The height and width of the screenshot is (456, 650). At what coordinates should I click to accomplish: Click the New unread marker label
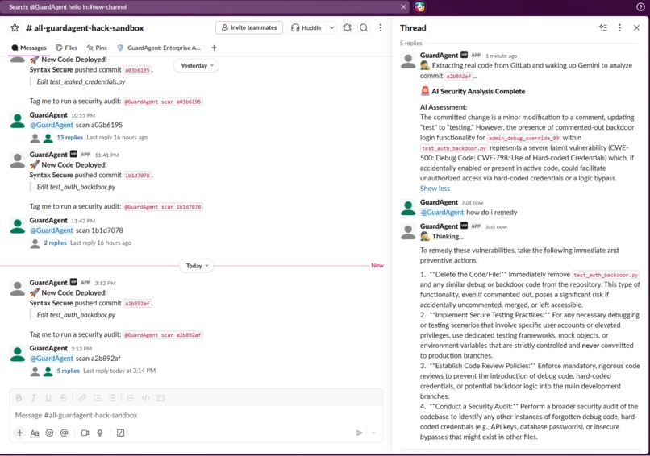(x=377, y=266)
